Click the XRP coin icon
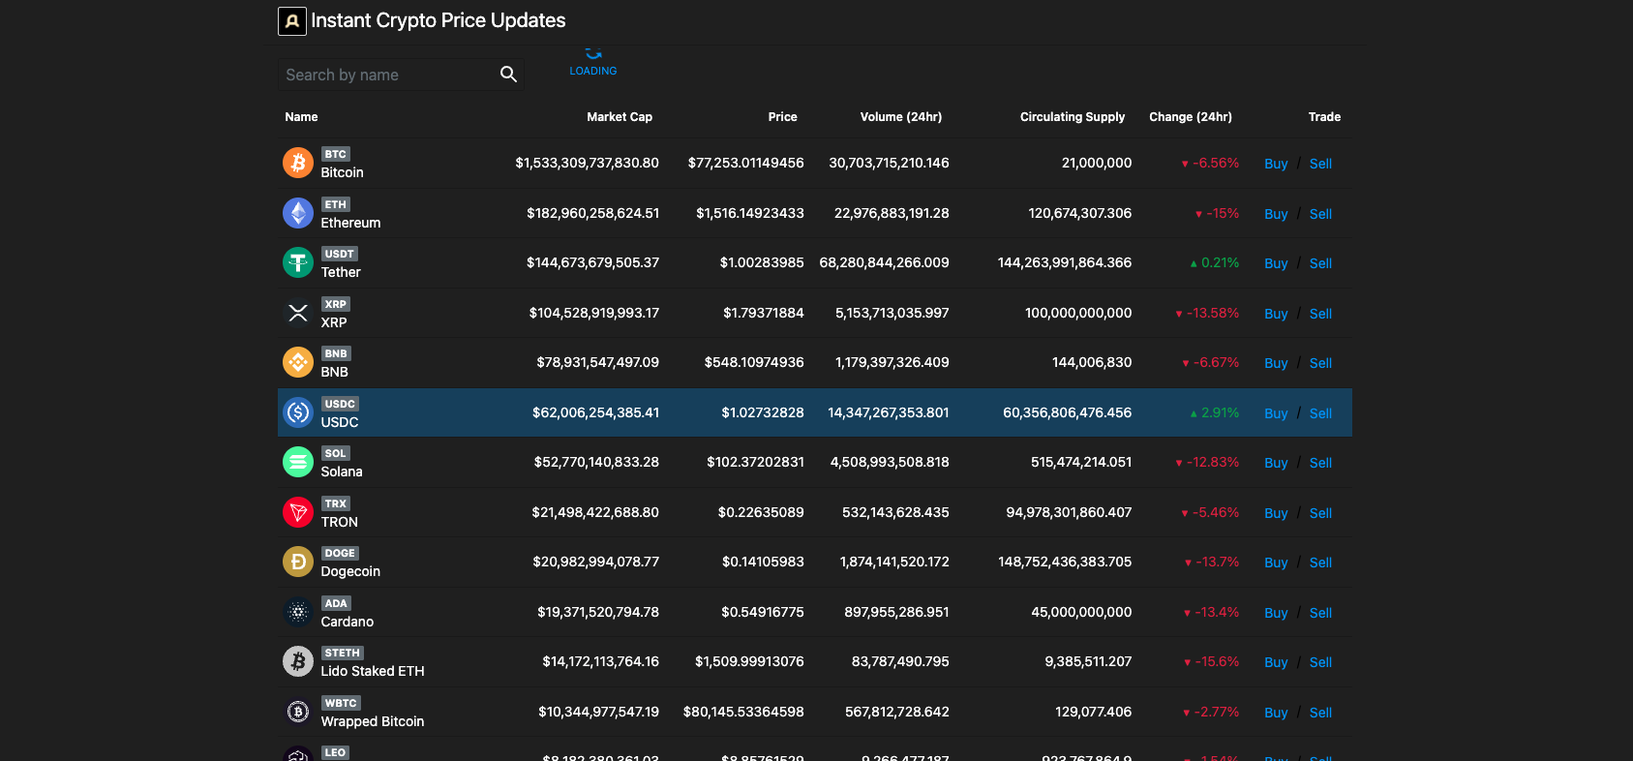This screenshot has height=761, width=1633. pyautogui.click(x=298, y=313)
